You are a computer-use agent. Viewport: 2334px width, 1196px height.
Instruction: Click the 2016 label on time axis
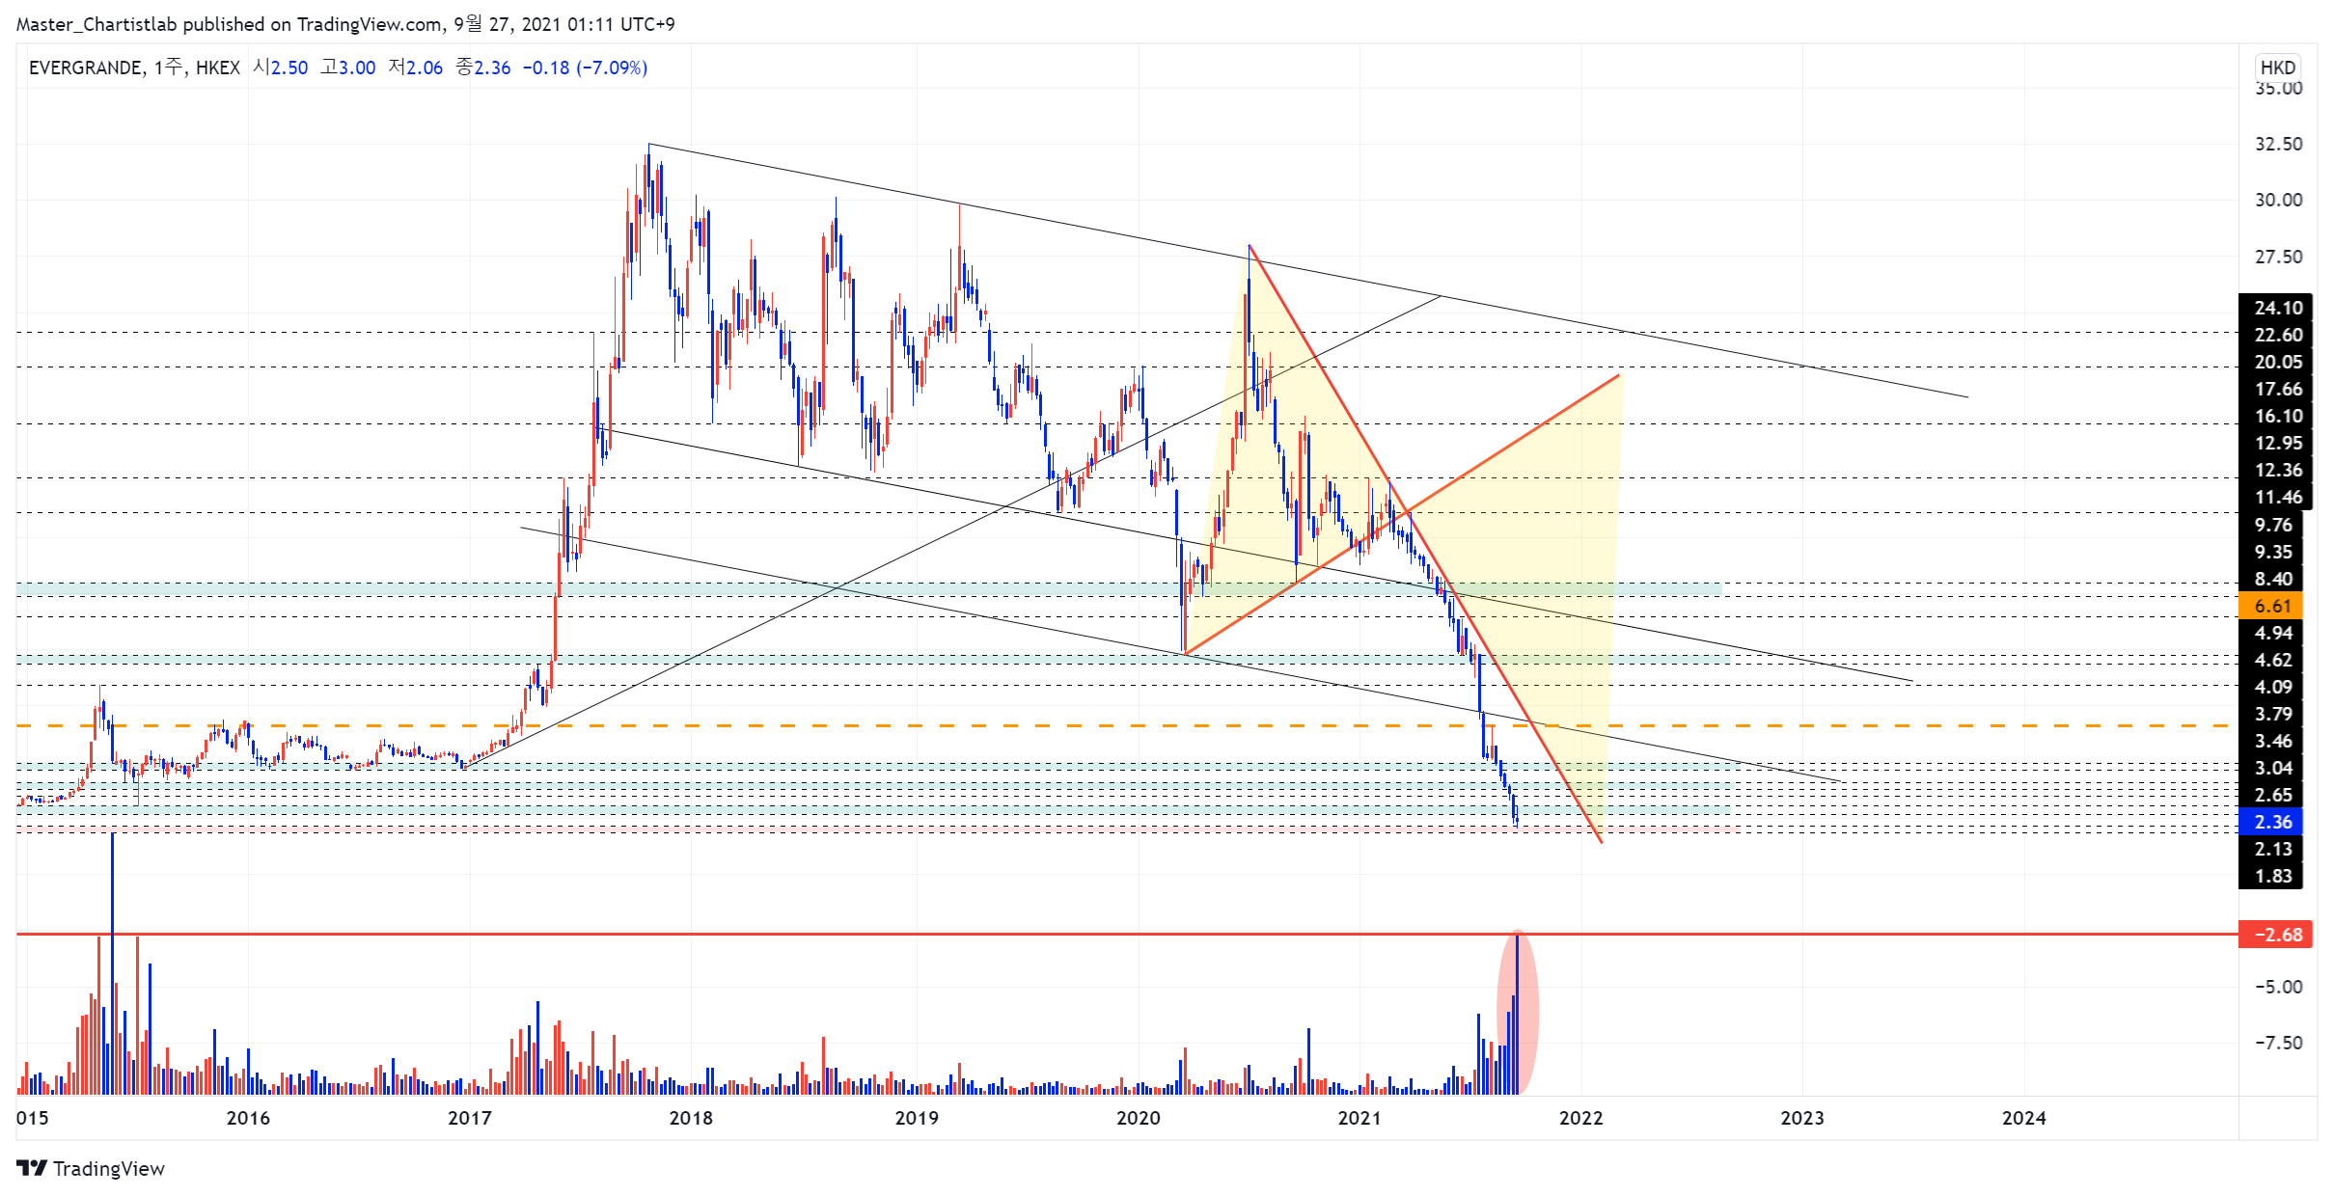coord(248,1118)
